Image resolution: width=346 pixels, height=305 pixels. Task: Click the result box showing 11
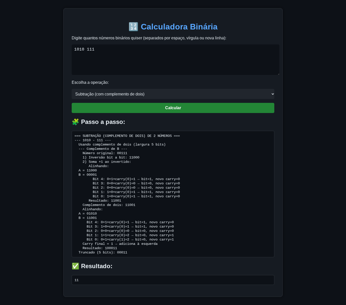(173, 280)
